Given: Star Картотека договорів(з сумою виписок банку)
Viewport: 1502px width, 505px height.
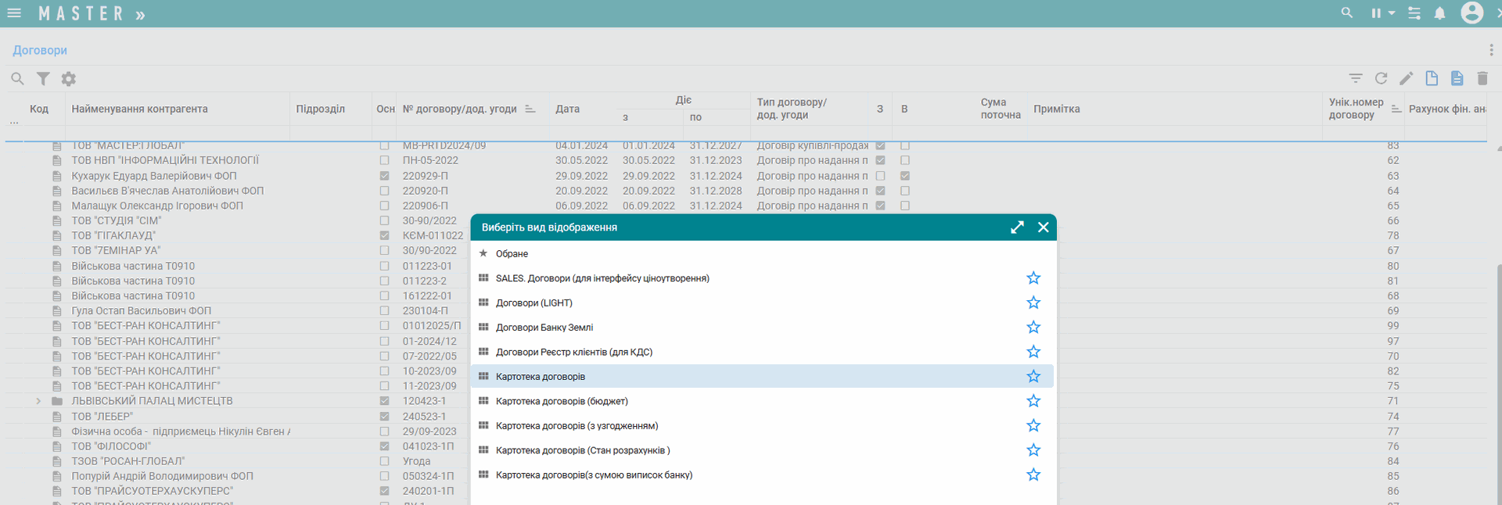Looking at the screenshot, I should click(1033, 475).
